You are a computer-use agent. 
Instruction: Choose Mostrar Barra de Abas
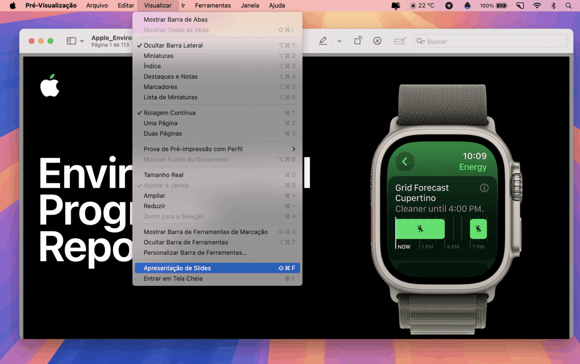click(x=217, y=19)
